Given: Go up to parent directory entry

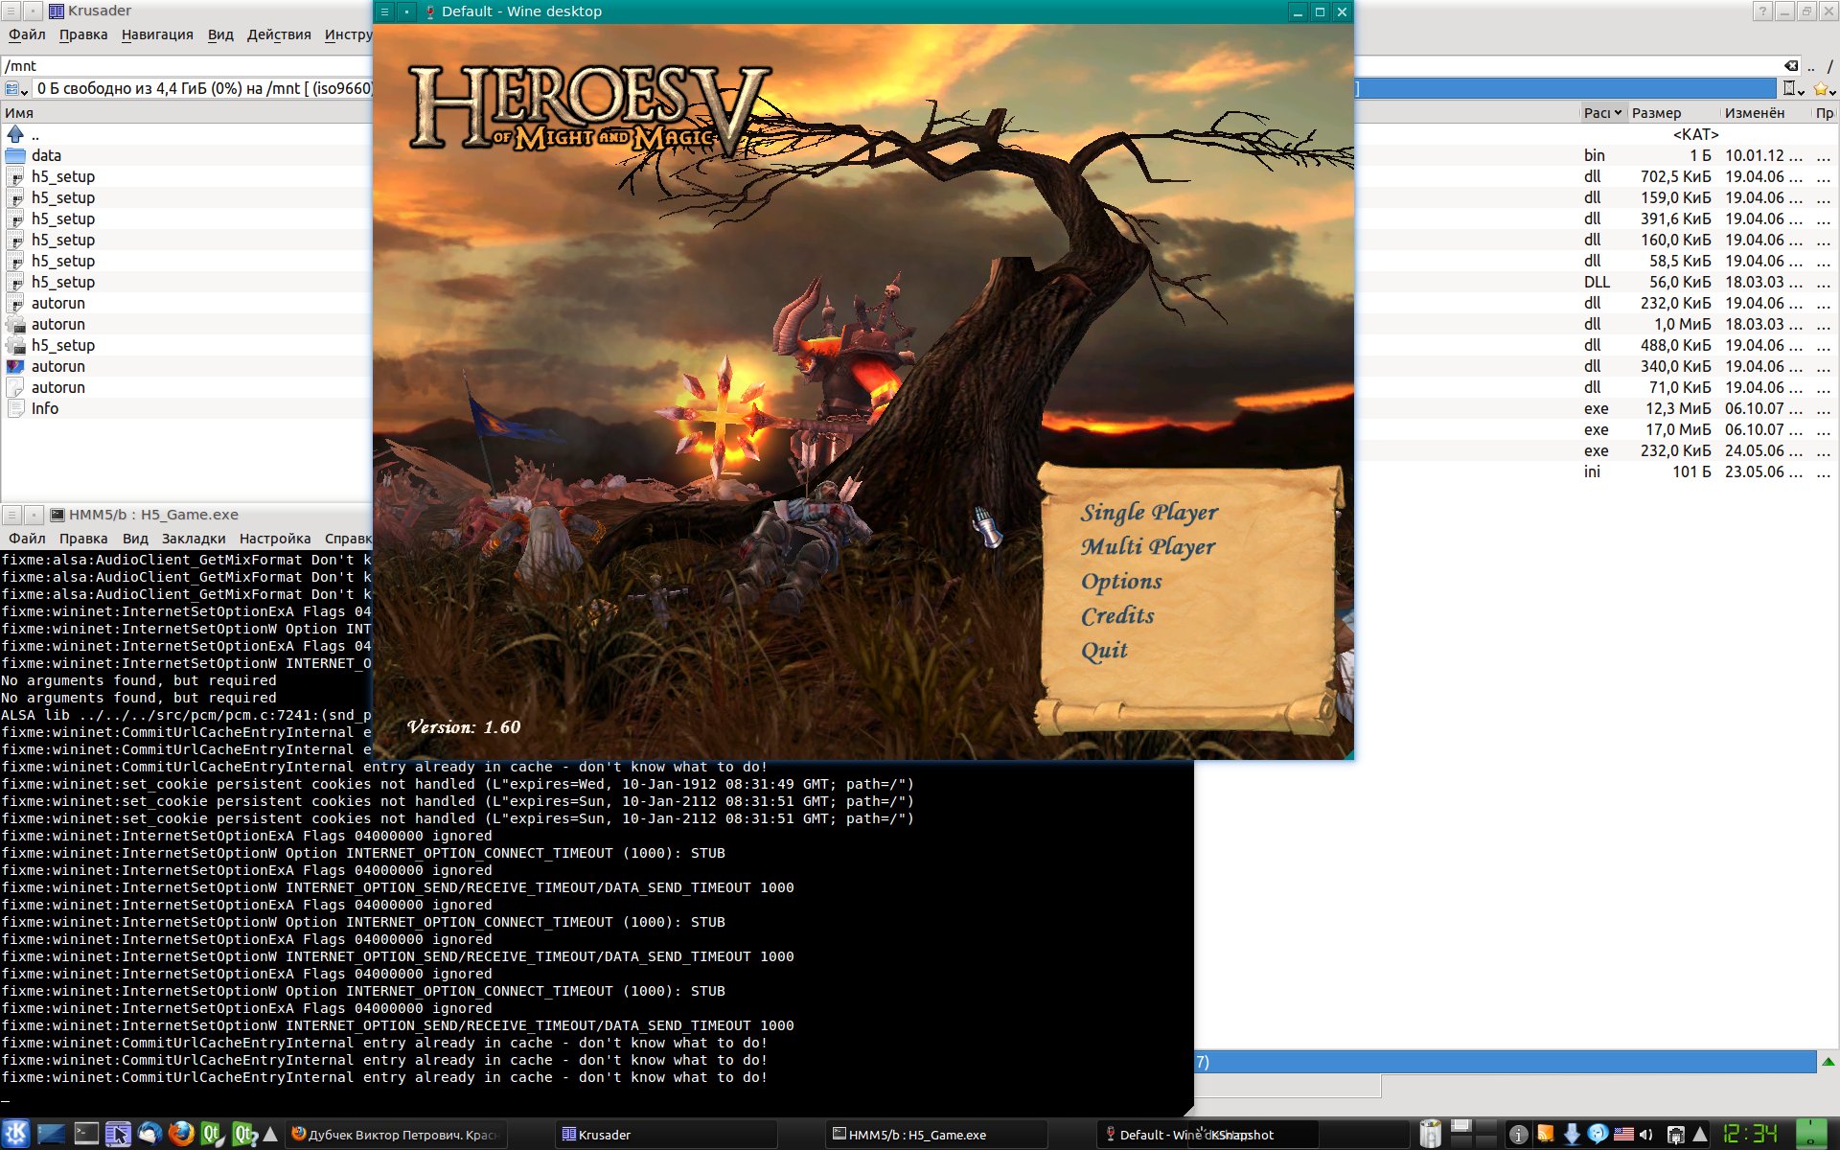Looking at the screenshot, I should [34, 135].
